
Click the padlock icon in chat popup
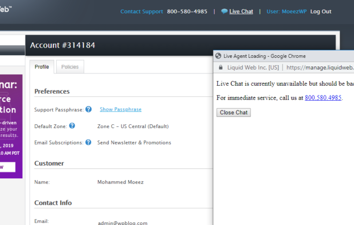pos(220,67)
